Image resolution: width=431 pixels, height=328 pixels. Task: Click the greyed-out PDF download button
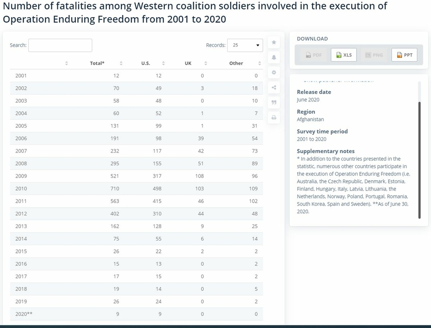click(x=314, y=55)
